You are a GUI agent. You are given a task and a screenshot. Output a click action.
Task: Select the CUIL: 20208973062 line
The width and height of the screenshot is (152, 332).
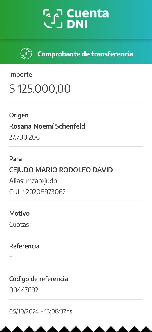37,192
